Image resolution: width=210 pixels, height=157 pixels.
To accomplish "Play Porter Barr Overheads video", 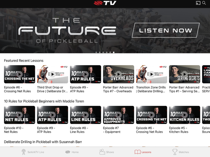I will pyautogui.click(x=119, y=74).
